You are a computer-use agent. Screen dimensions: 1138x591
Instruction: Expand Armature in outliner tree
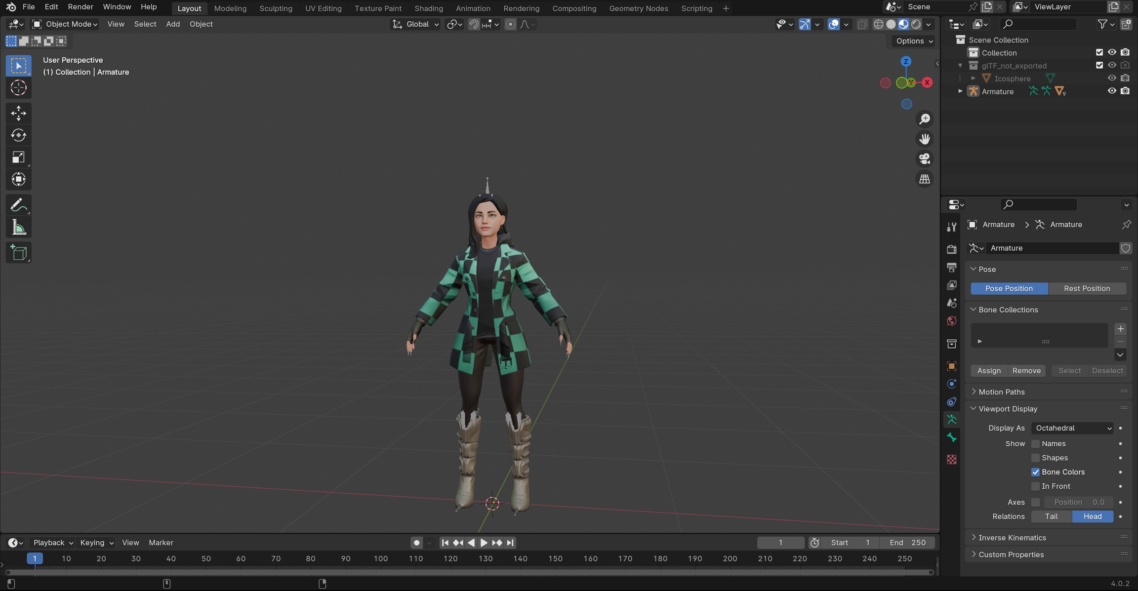pyautogui.click(x=960, y=91)
